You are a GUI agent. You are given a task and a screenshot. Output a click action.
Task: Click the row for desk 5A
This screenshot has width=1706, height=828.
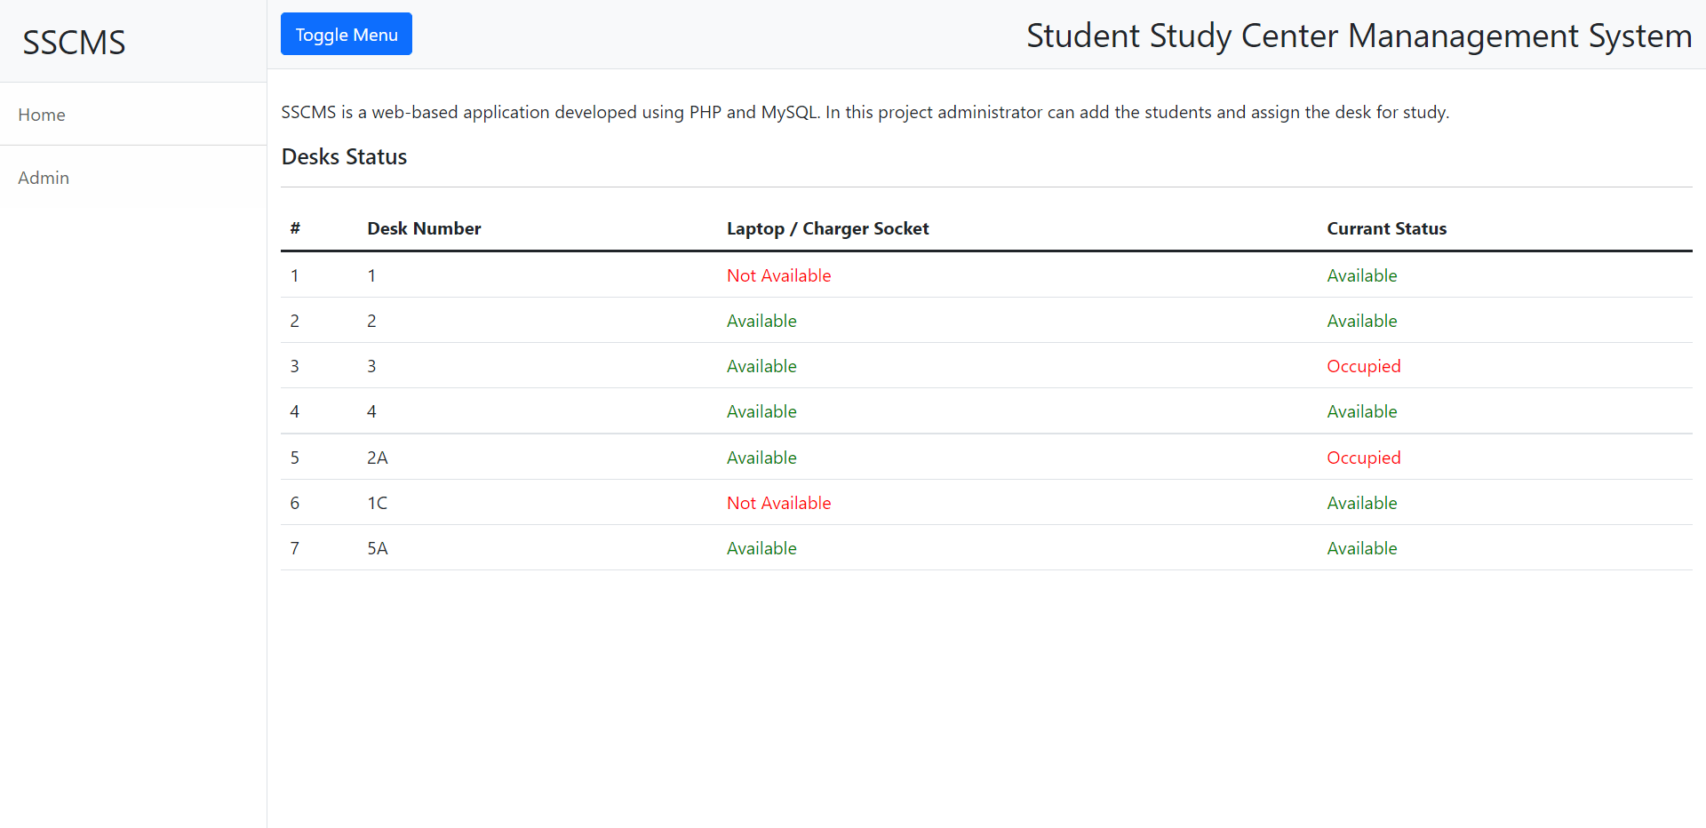click(377, 548)
